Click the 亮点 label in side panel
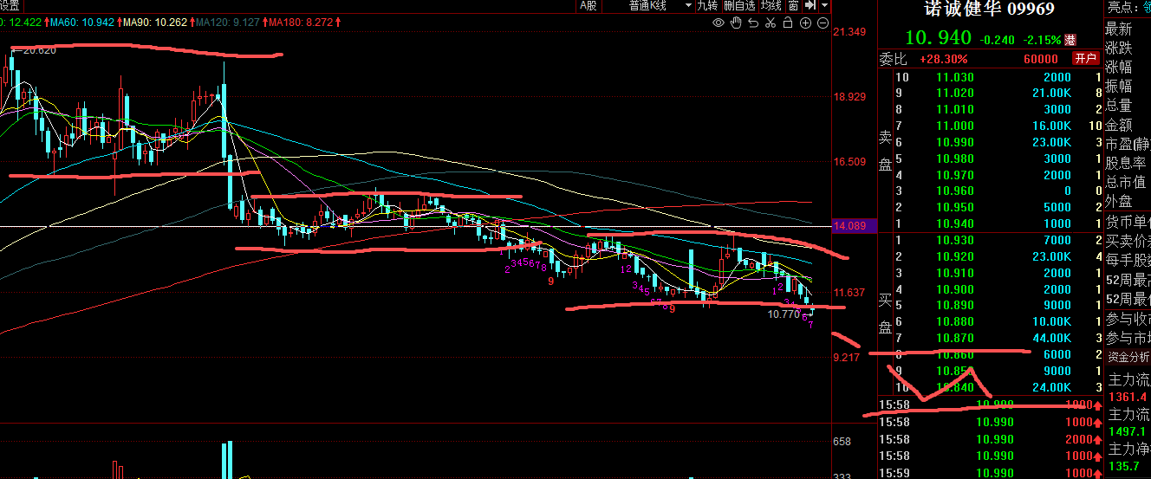The image size is (1151, 479). pos(1122,8)
